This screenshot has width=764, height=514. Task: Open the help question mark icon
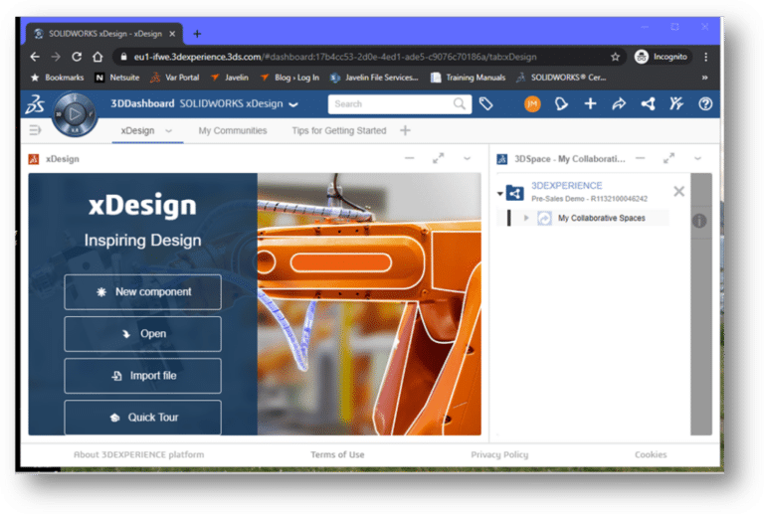[x=705, y=103]
